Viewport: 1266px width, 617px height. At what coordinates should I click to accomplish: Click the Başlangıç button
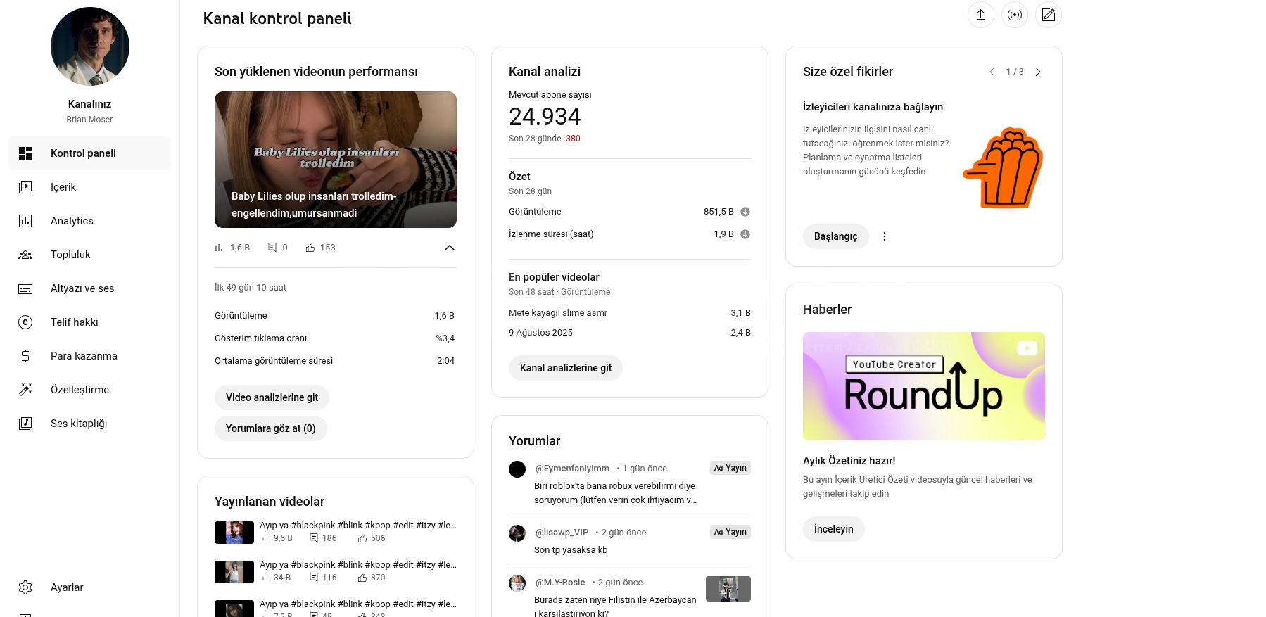pyautogui.click(x=836, y=236)
